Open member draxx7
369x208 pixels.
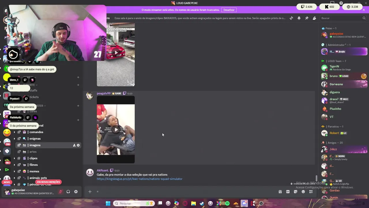[x=344, y=101]
